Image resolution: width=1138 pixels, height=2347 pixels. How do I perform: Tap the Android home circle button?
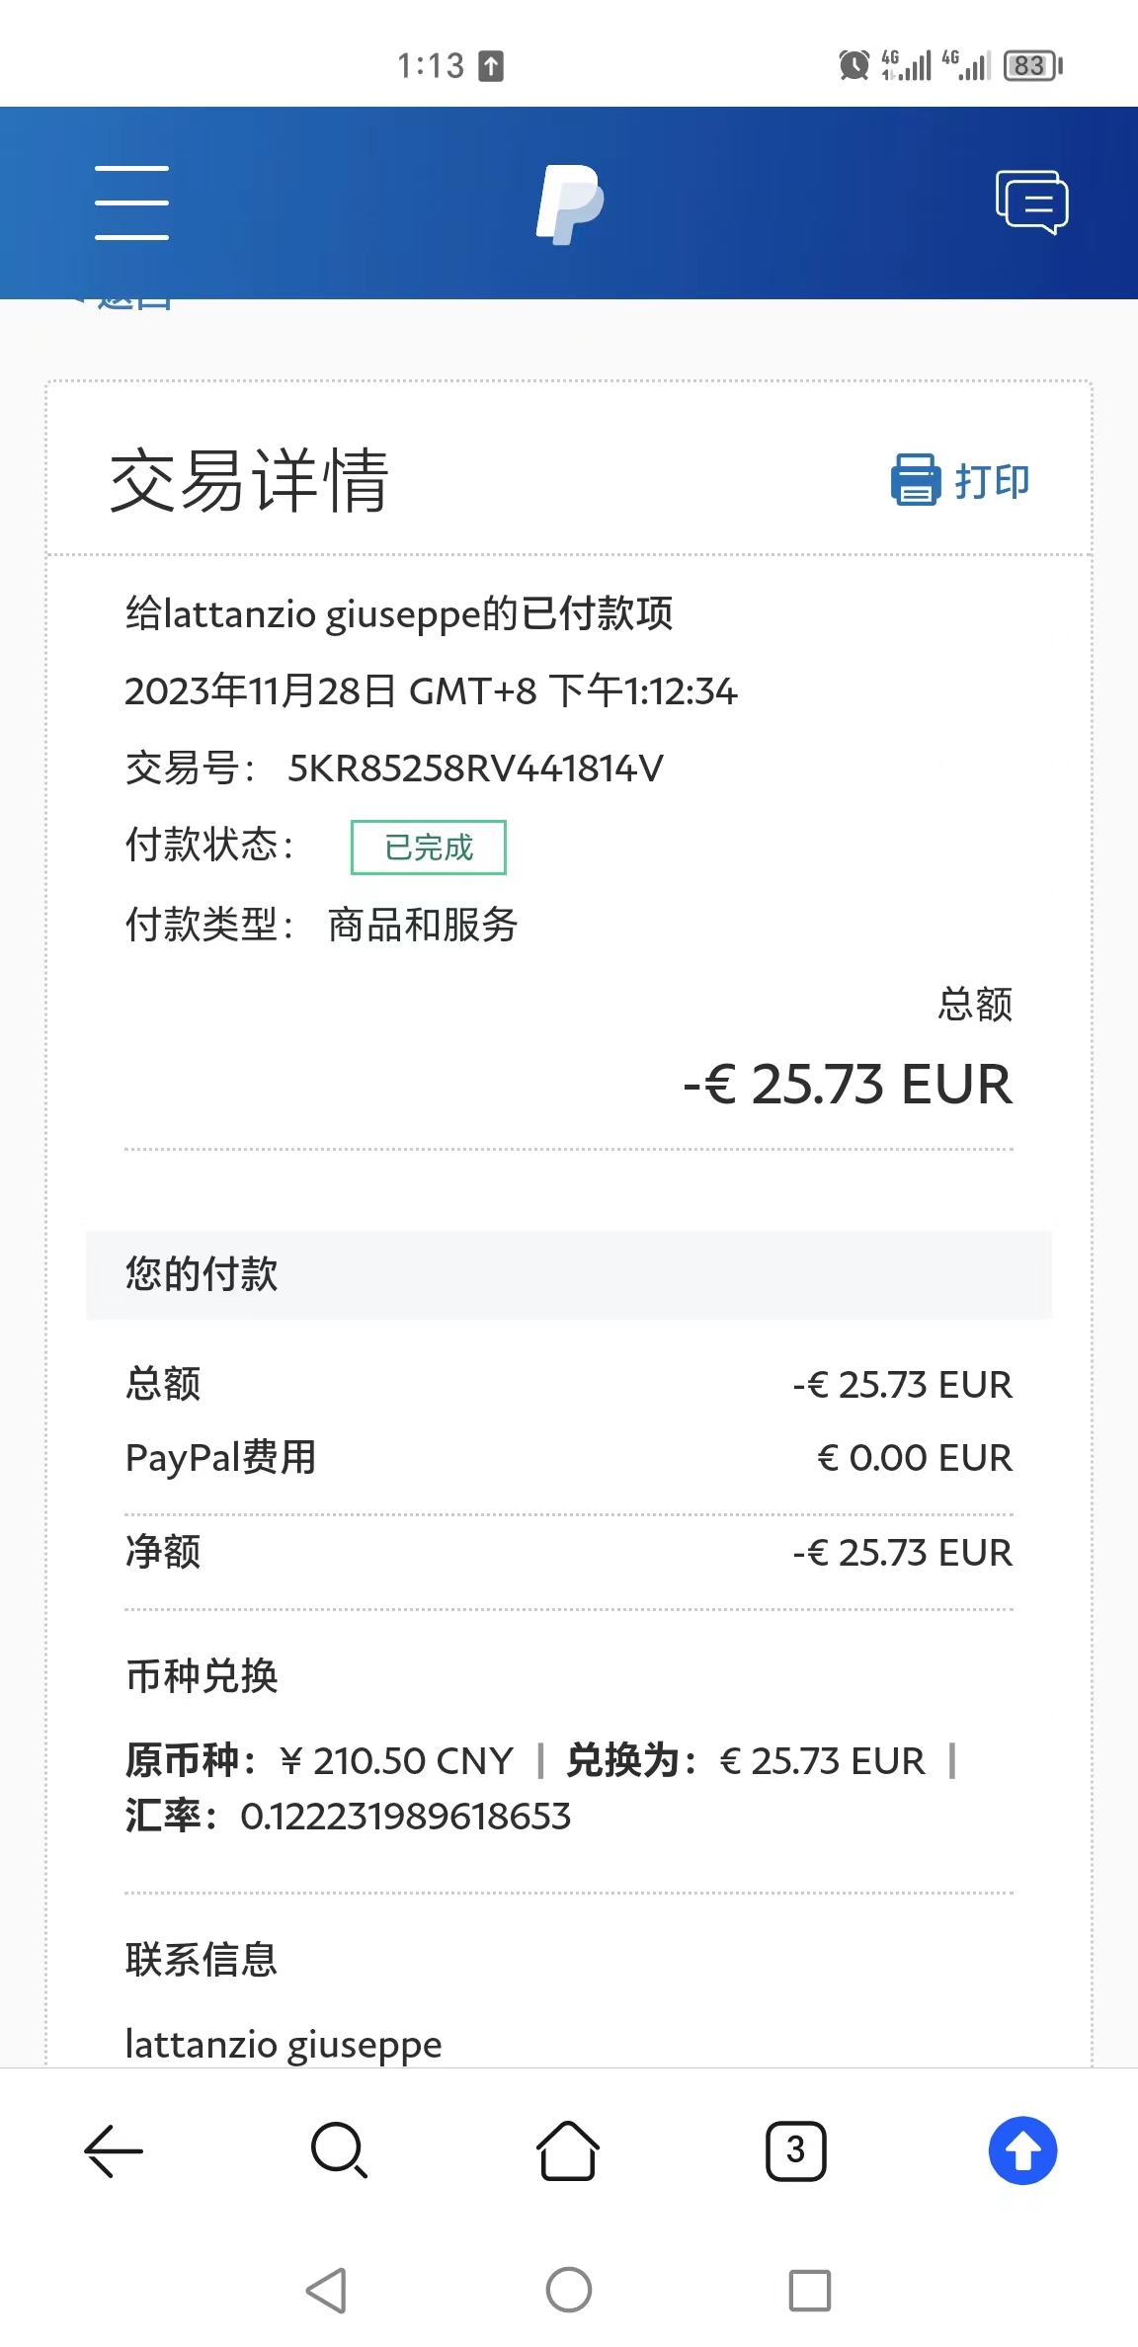coord(569,2291)
